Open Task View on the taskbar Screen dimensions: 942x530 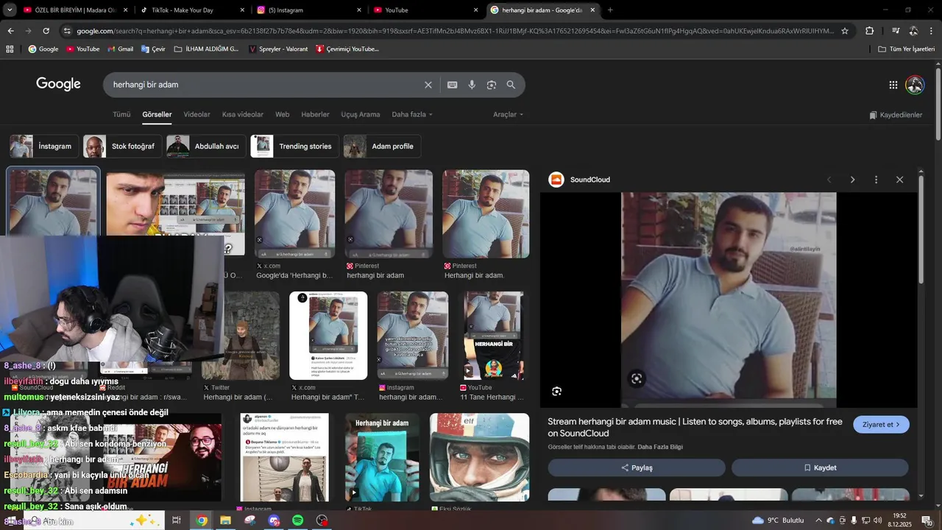click(177, 520)
